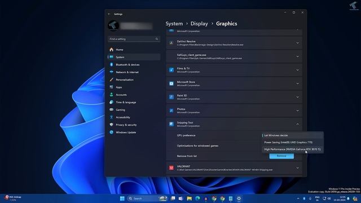Launch Microsoft Edge from the taskbar
361x203 pixels.
198,198
